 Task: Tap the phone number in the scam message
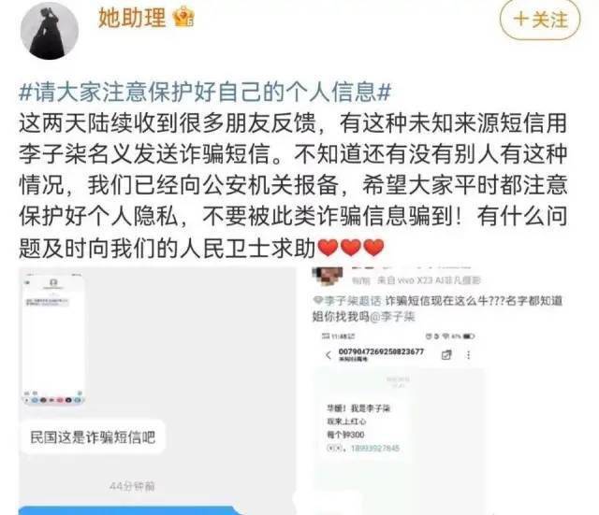tap(374, 449)
